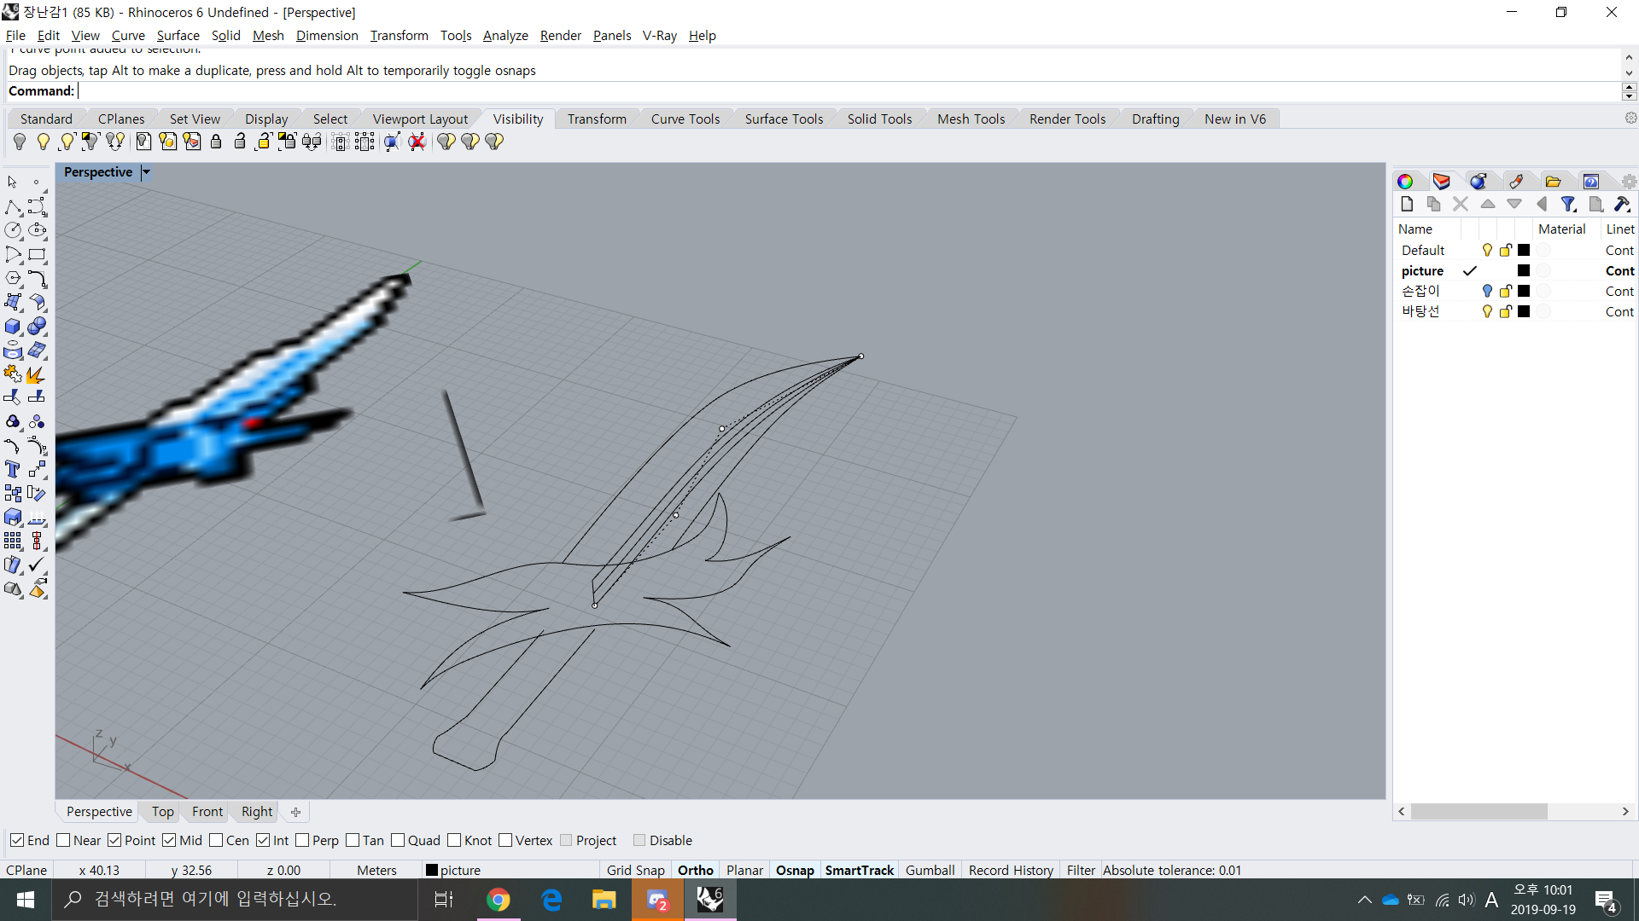Screen dimensions: 1639x921
Task: Click the layer Filter funnel icon
Action: (x=1568, y=204)
